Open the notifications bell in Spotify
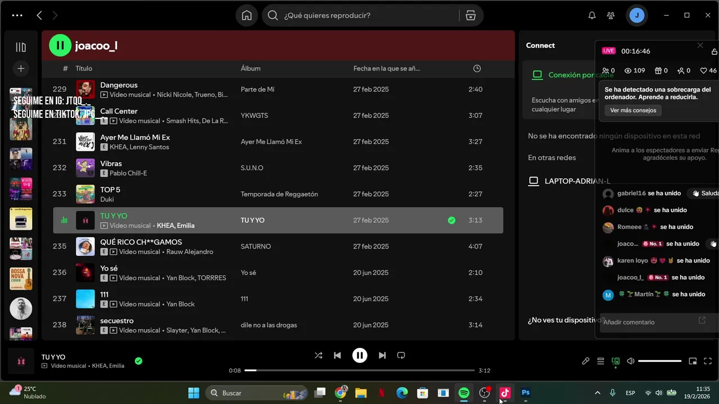The height and width of the screenshot is (404, 719). click(x=591, y=15)
